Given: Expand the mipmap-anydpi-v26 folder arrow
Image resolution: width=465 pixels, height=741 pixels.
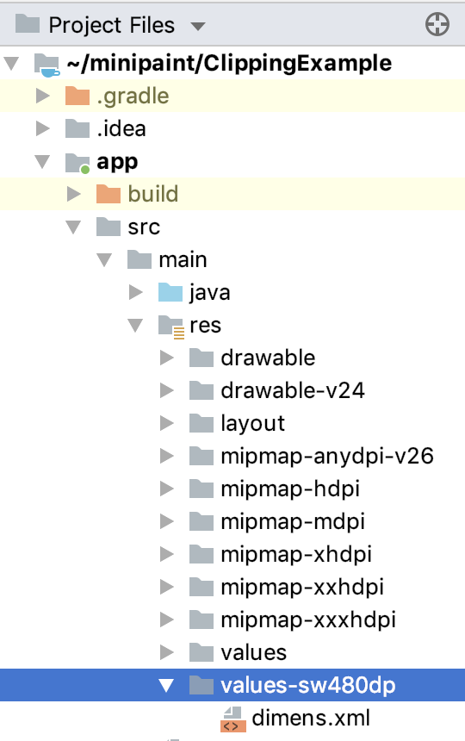Looking at the screenshot, I should [167, 456].
